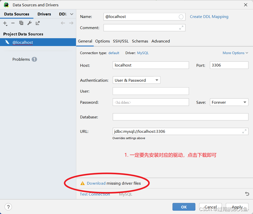Close the Data Sources and Drivers dialog
Image resolution: width=253 pixels, height=214 pixels.
[x=246, y=5]
